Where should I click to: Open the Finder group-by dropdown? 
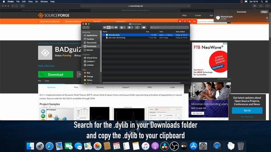122,27
